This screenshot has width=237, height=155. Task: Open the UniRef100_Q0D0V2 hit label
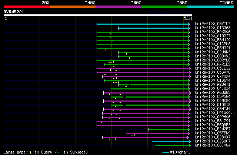[x=213, y=56]
